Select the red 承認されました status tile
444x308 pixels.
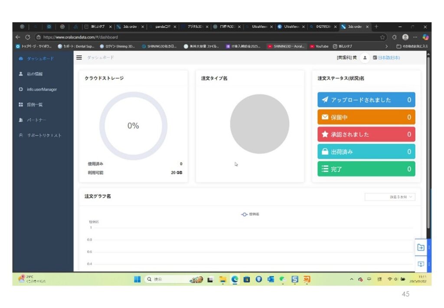point(366,135)
